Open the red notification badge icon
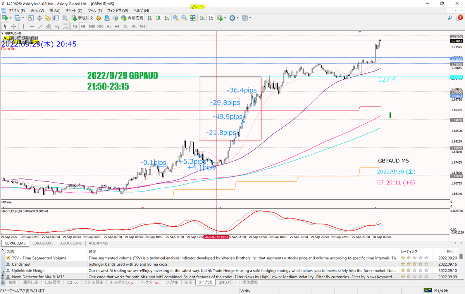 pos(460,18)
